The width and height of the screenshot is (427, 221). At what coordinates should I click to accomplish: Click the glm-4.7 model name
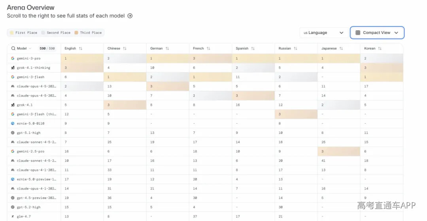tap(25, 216)
